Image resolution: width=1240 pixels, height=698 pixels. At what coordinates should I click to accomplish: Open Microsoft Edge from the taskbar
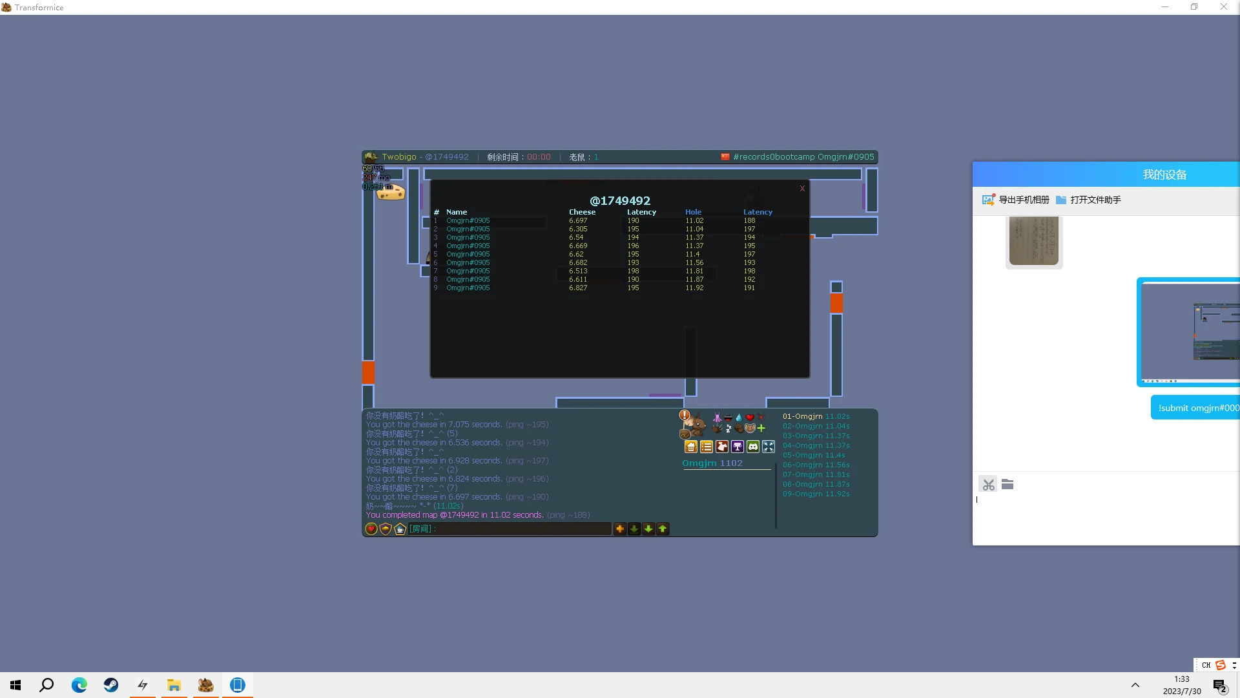[79, 685]
